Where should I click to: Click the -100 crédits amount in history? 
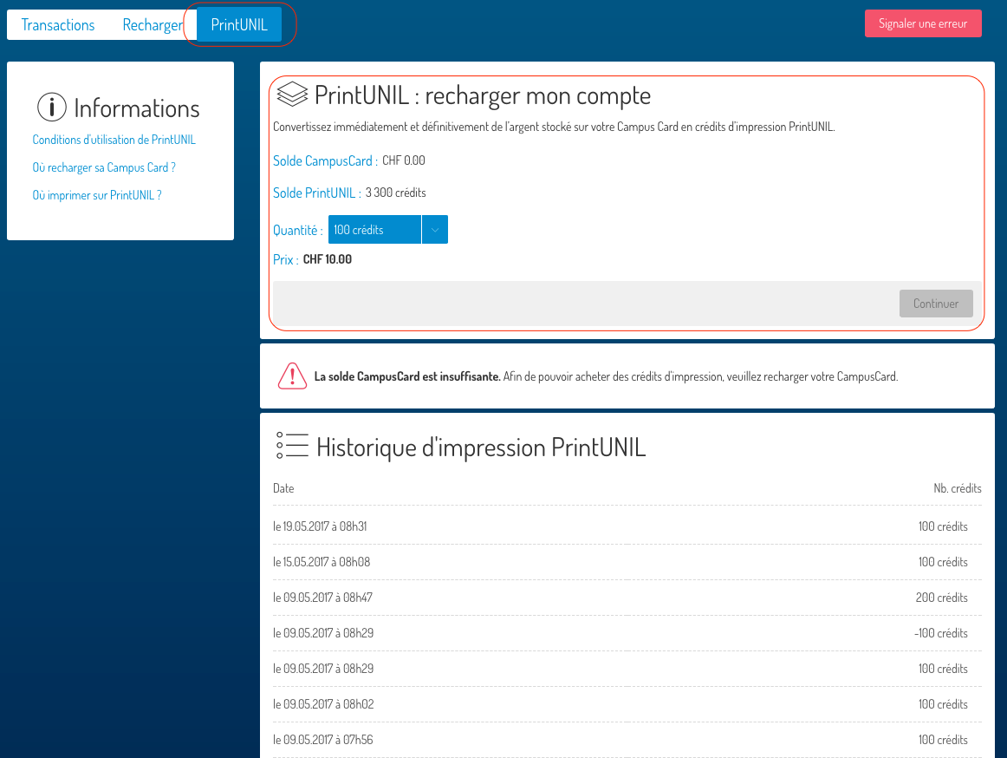tap(940, 633)
